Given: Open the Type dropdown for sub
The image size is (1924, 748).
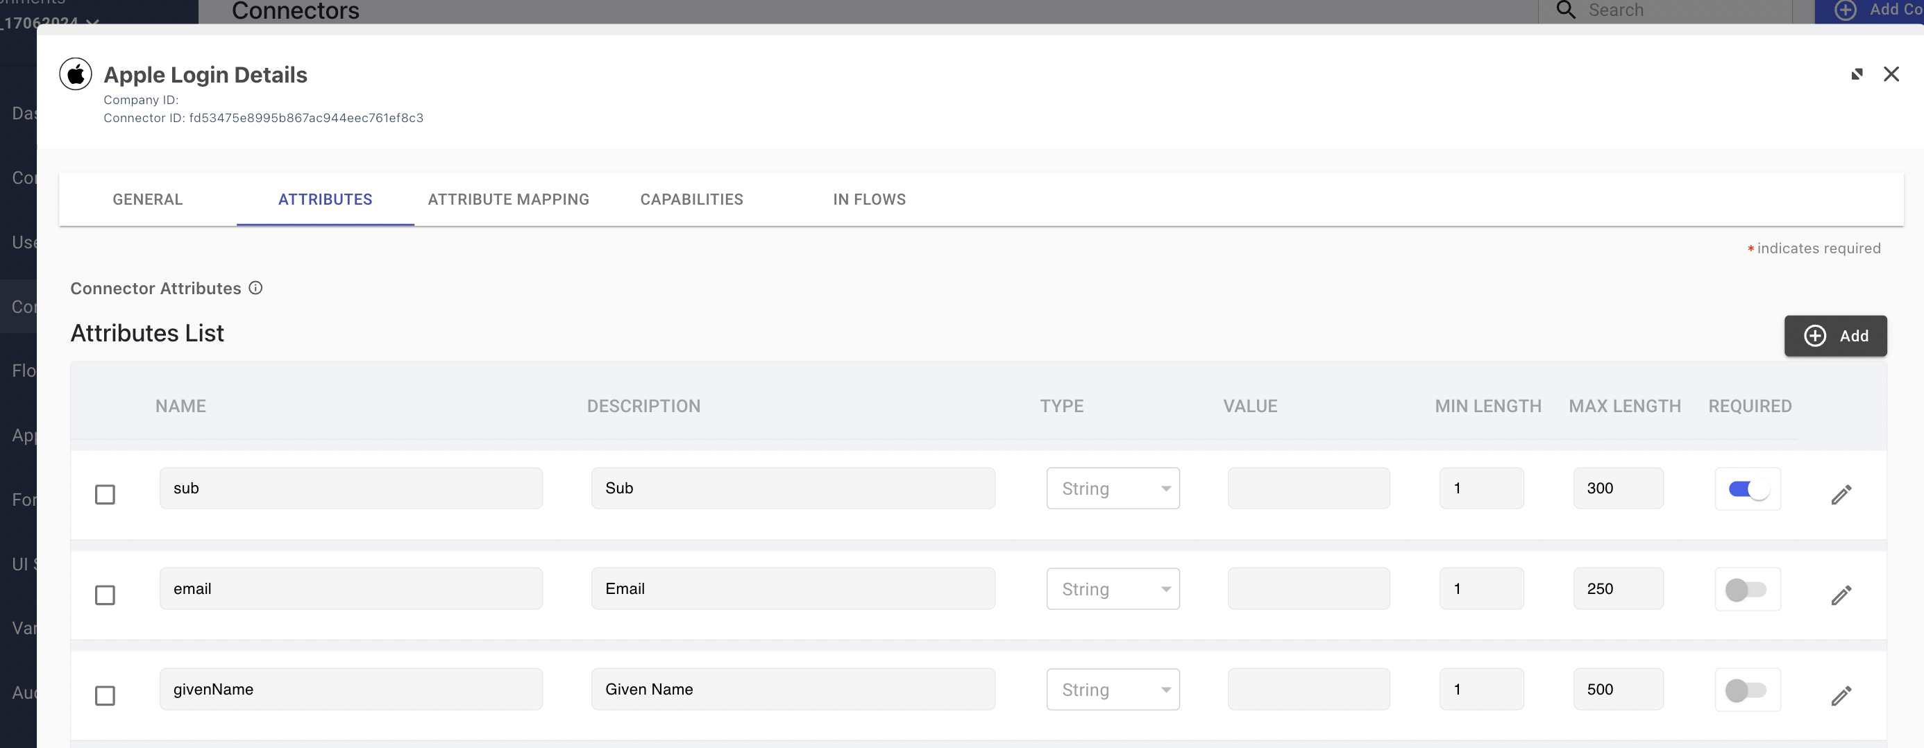Looking at the screenshot, I should (x=1113, y=488).
